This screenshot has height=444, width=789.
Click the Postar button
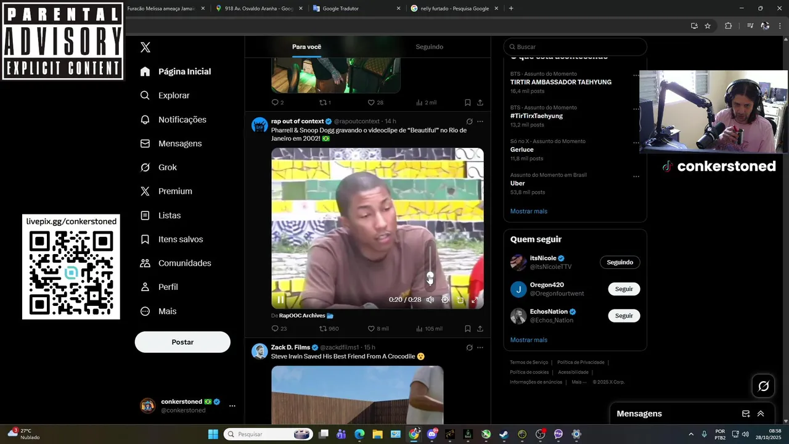[x=182, y=342]
